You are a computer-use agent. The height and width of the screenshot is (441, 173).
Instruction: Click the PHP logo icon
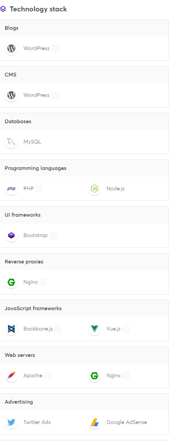pyautogui.click(x=11, y=189)
